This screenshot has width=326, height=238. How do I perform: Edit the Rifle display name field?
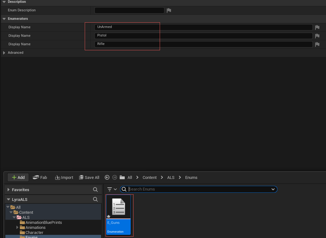203,44
